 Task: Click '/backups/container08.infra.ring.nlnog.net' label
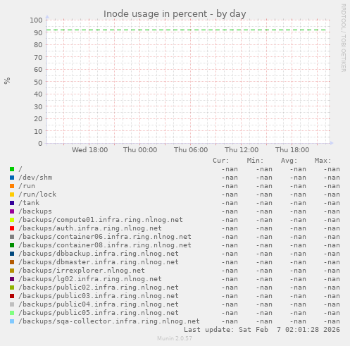105,245
